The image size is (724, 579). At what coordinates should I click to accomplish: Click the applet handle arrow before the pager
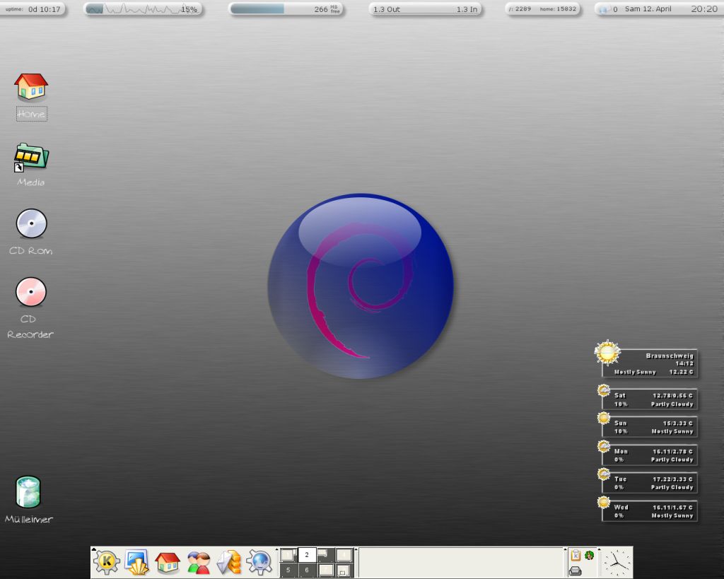(x=277, y=549)
